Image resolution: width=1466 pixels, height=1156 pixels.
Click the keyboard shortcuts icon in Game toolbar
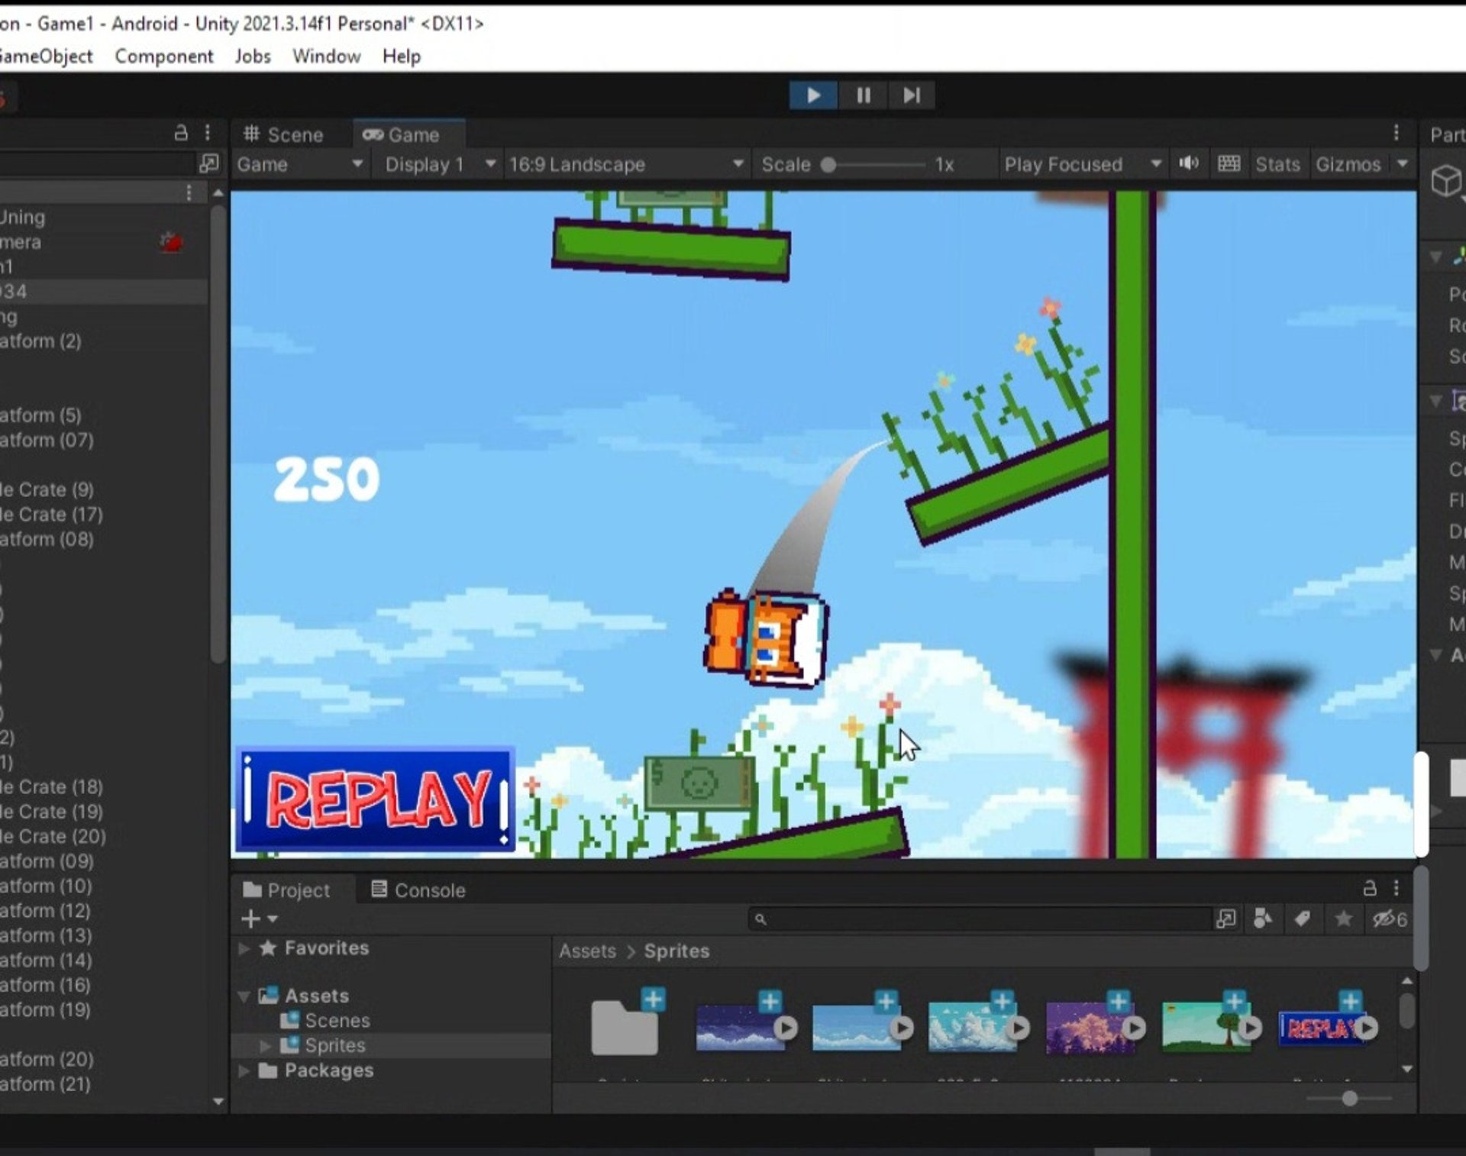pos(1229,163)
